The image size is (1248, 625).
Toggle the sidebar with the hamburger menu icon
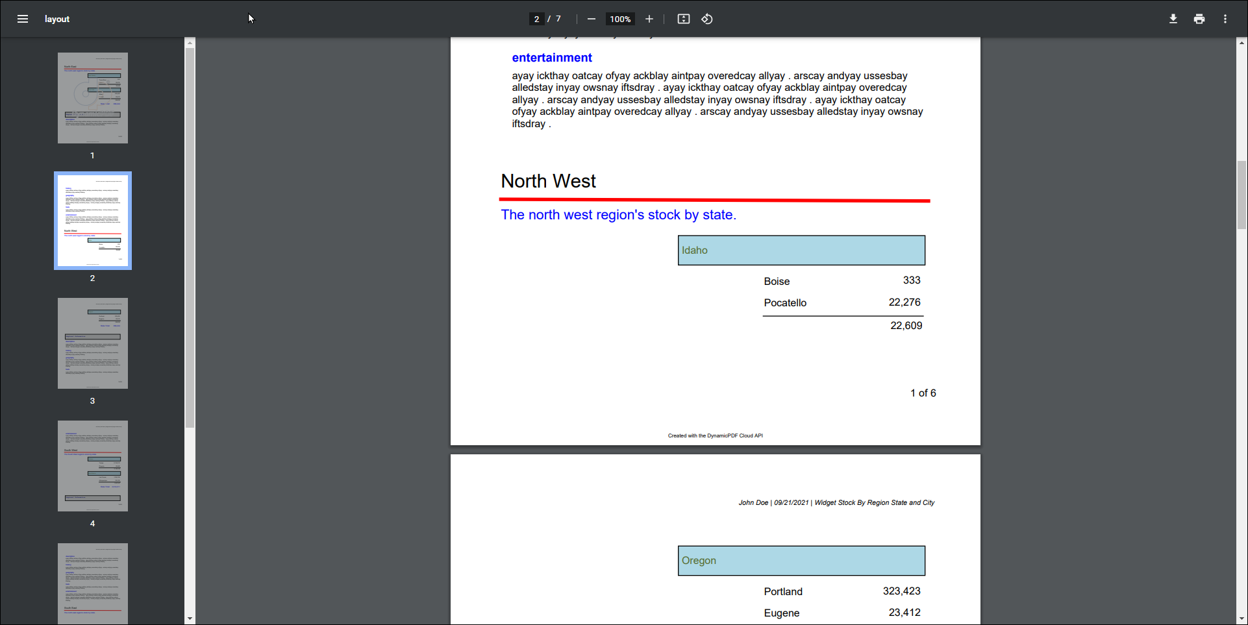(x=23, y=19)
